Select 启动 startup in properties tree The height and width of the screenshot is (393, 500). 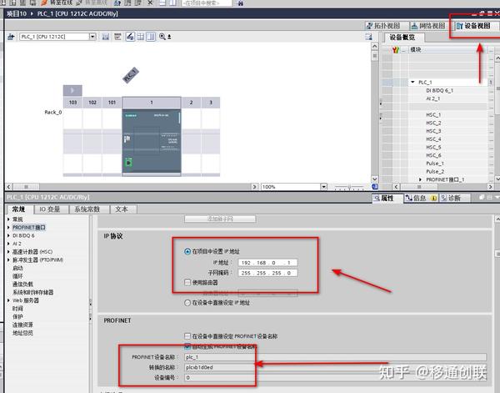click(x=17, y=268)
